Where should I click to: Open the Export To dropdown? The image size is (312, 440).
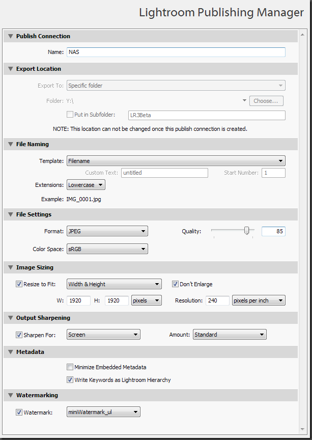[x=176, y=86]
